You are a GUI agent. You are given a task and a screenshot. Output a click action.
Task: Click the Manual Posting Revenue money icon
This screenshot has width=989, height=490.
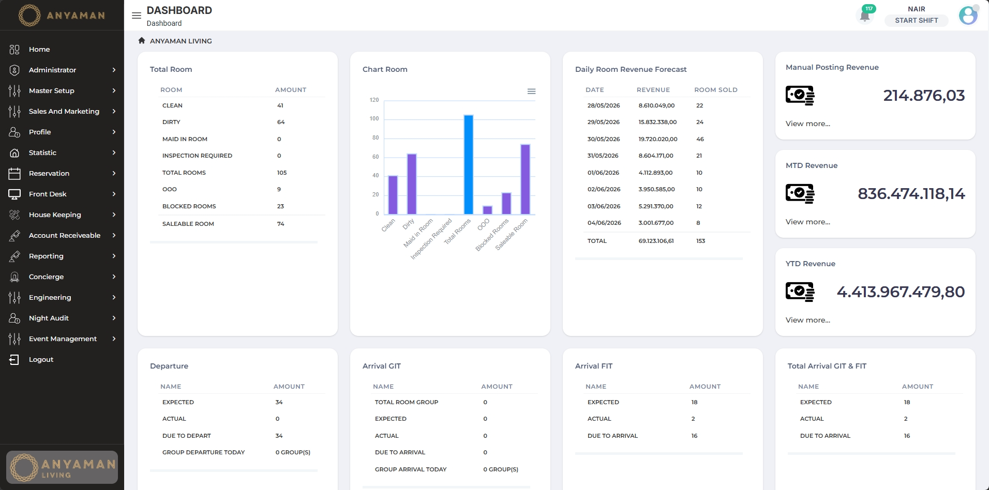click(x=800, y=95)
